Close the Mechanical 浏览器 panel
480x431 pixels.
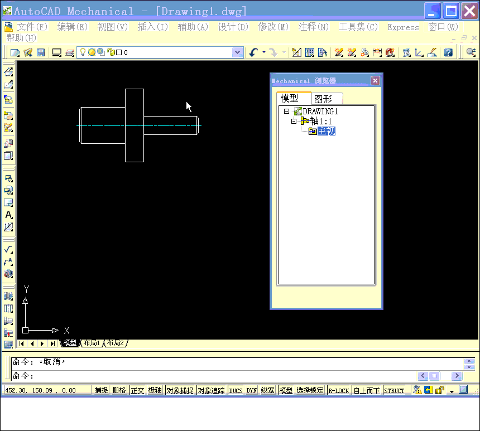click(x=375, y=80)
